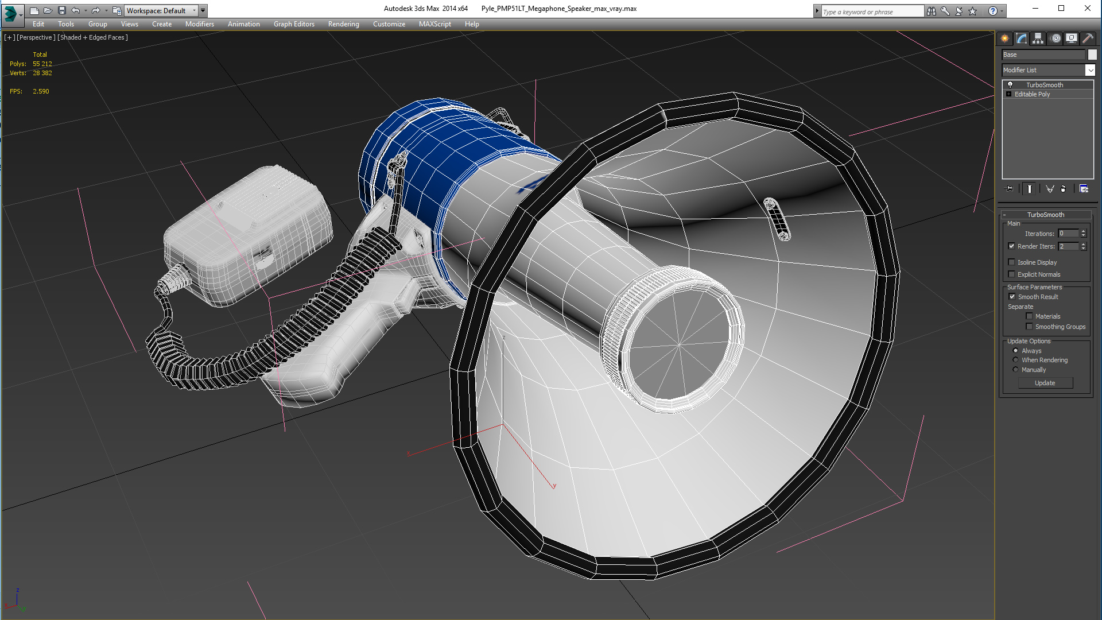Click the object color swatch beside Base
This screenshot has height=620, width=1102.
1092,55
